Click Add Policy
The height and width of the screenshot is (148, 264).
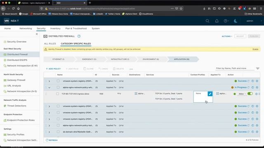coord(53,69)
